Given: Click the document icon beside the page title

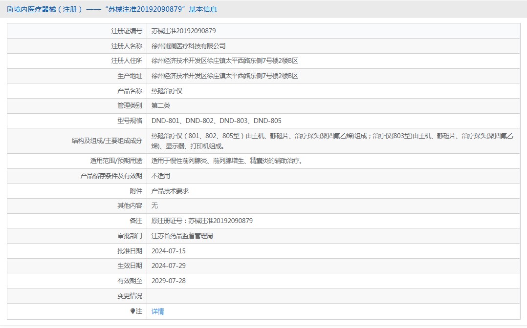Looking at the screenshot, I should tap(10, 9).
